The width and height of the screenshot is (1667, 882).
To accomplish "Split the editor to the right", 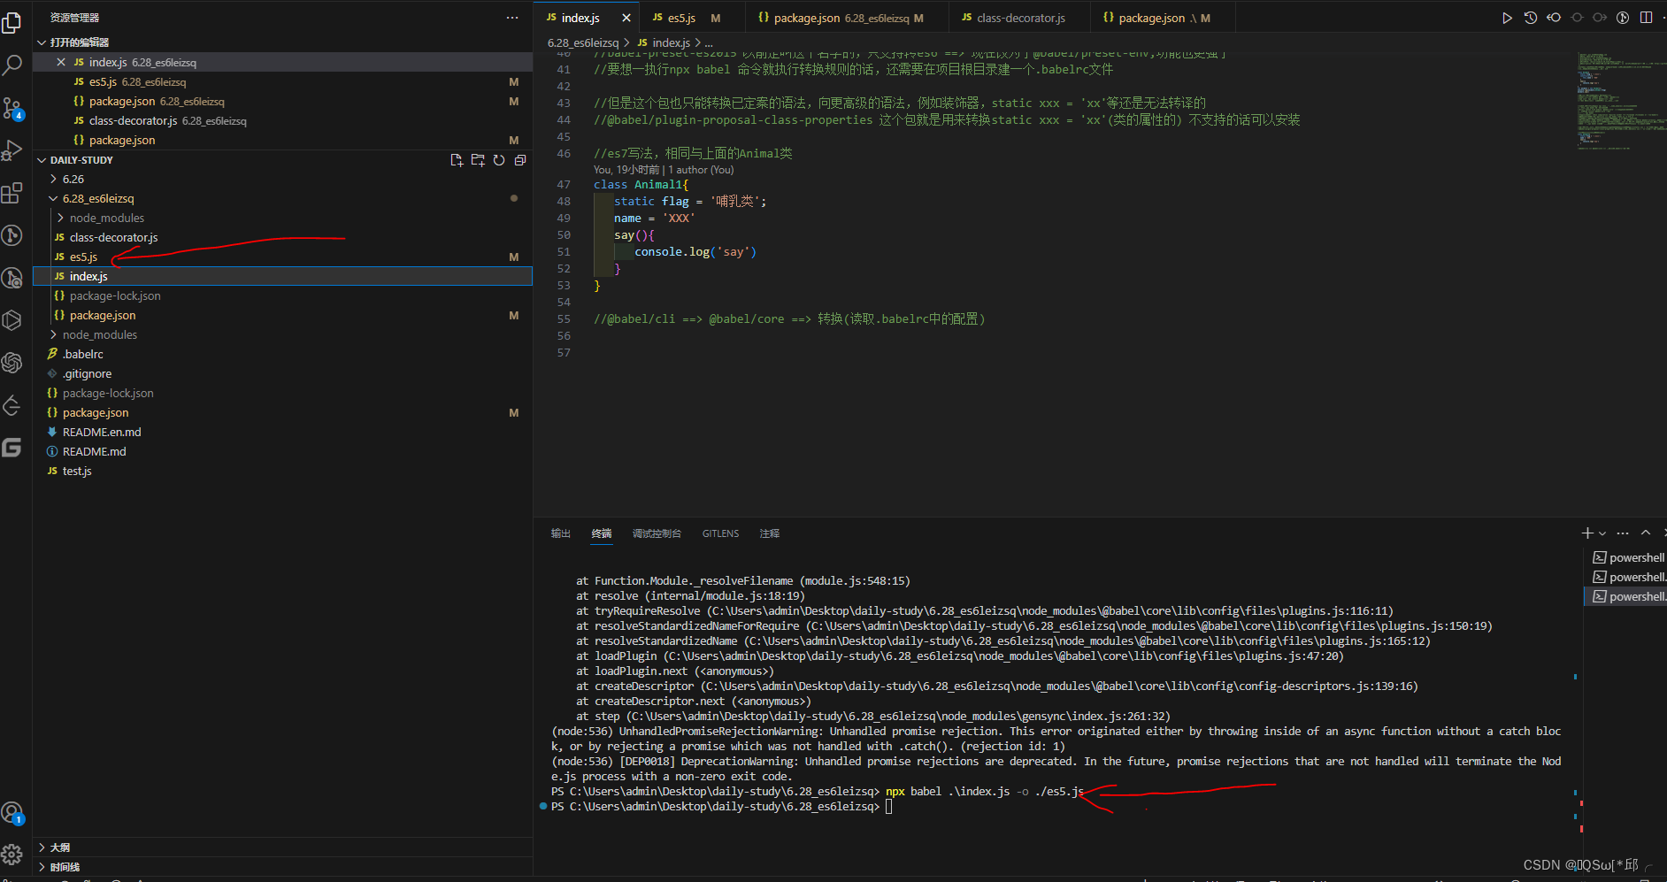I will point(1646,18).
